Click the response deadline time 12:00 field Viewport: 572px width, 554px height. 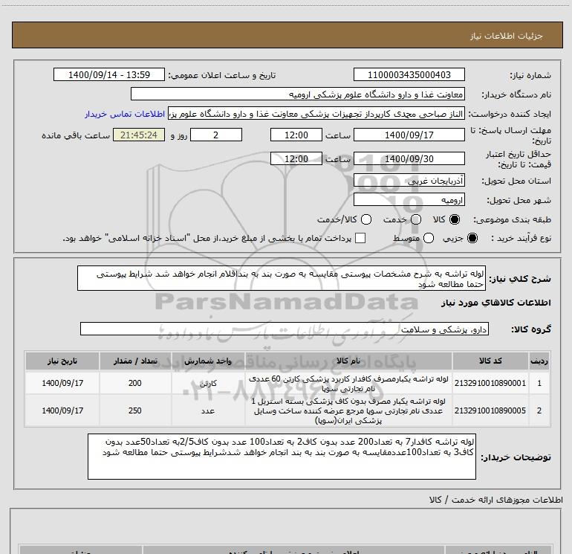296,135
